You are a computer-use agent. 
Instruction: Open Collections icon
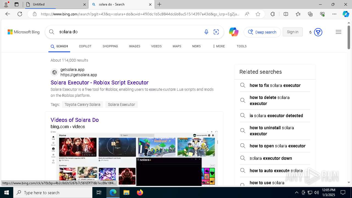coord(310,14)
